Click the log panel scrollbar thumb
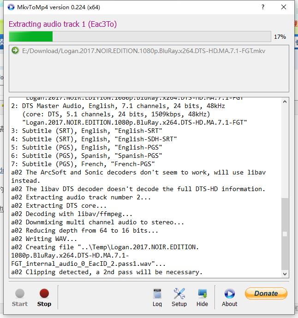Viewport: 298px width, 318px height. (x=285, y=234)
